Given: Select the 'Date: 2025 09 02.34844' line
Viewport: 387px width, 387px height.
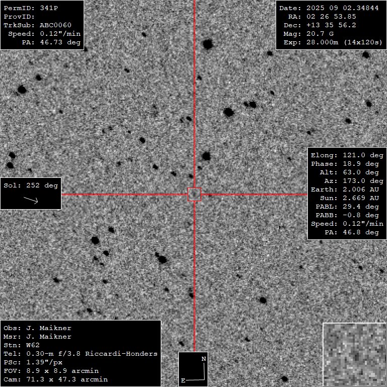Looking at the screenshot, I should (x=329, y=8).
